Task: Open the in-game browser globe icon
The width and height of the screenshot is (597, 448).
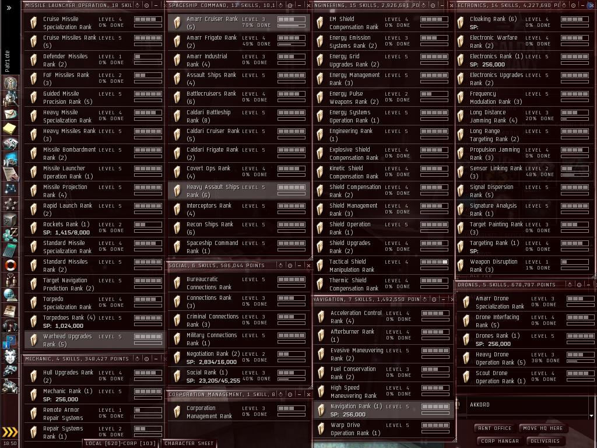Action: coord(10,295)
